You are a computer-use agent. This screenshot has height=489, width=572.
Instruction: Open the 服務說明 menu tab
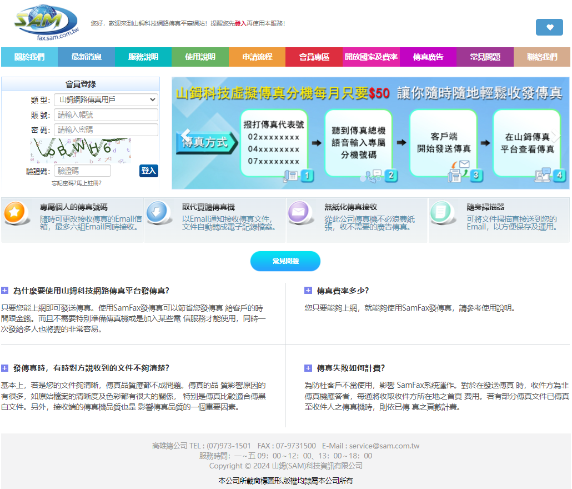(x=143, y=57)
